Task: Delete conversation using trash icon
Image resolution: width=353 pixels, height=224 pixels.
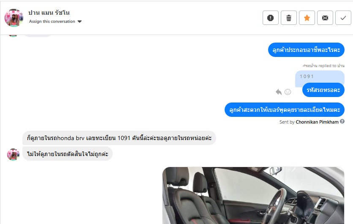Action: [289, 18]
